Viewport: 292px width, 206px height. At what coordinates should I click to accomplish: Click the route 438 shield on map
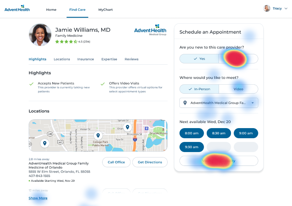50,134
